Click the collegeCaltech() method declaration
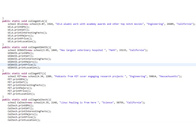The image size is (196, 139). (x=27, y=100)
